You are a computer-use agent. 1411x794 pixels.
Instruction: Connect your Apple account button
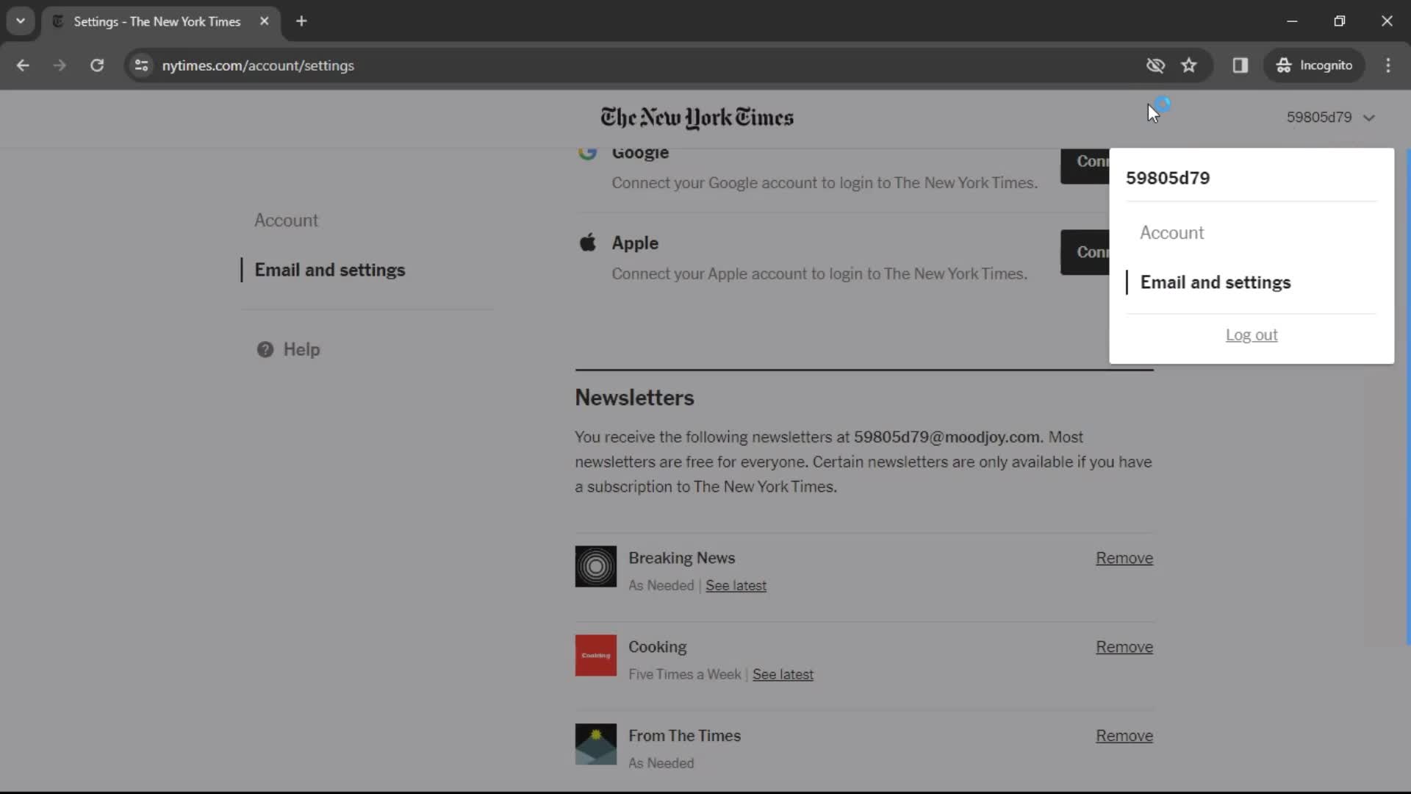(x=1085, y=252)
